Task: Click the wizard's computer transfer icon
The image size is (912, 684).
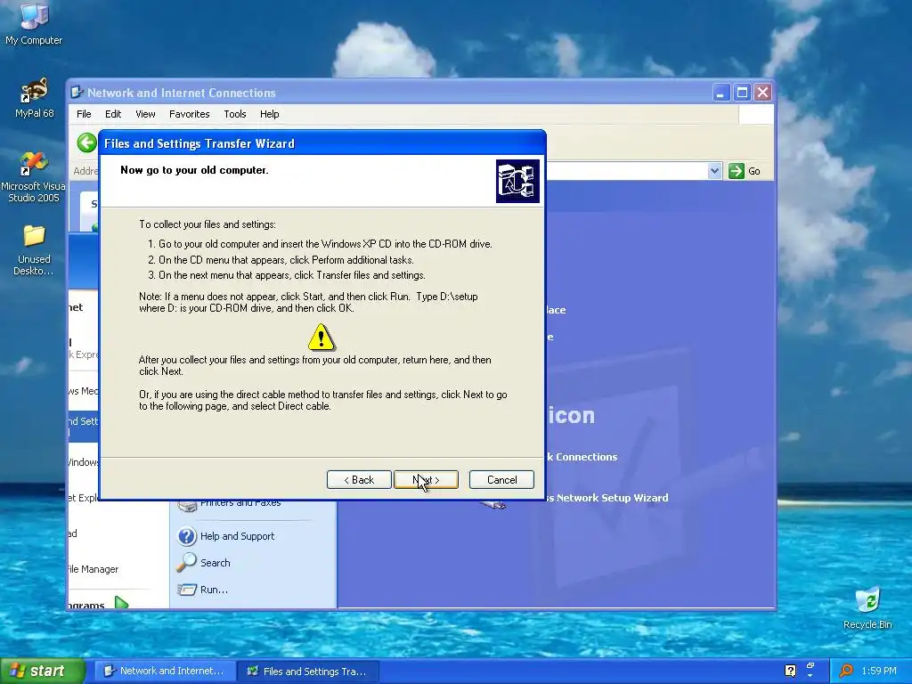Action: [x=517, y=181]
